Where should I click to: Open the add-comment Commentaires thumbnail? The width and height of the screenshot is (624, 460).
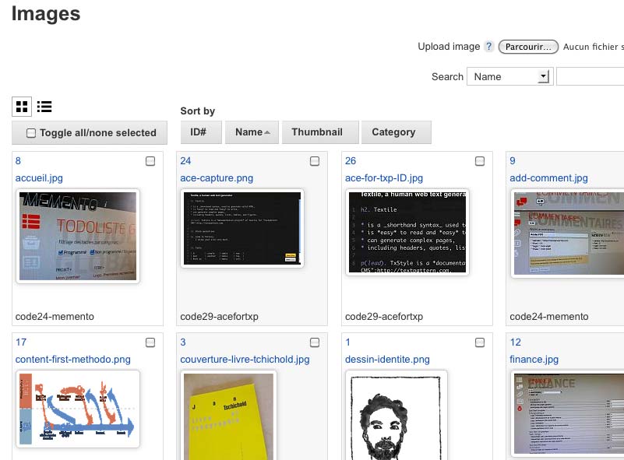click(x=567, y=234)
